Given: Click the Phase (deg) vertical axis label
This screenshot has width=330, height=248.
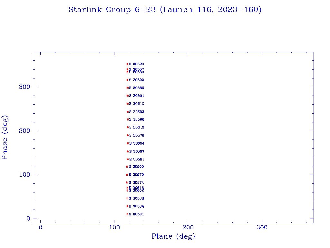Looking at the screenshot, I should coord(5,138).
